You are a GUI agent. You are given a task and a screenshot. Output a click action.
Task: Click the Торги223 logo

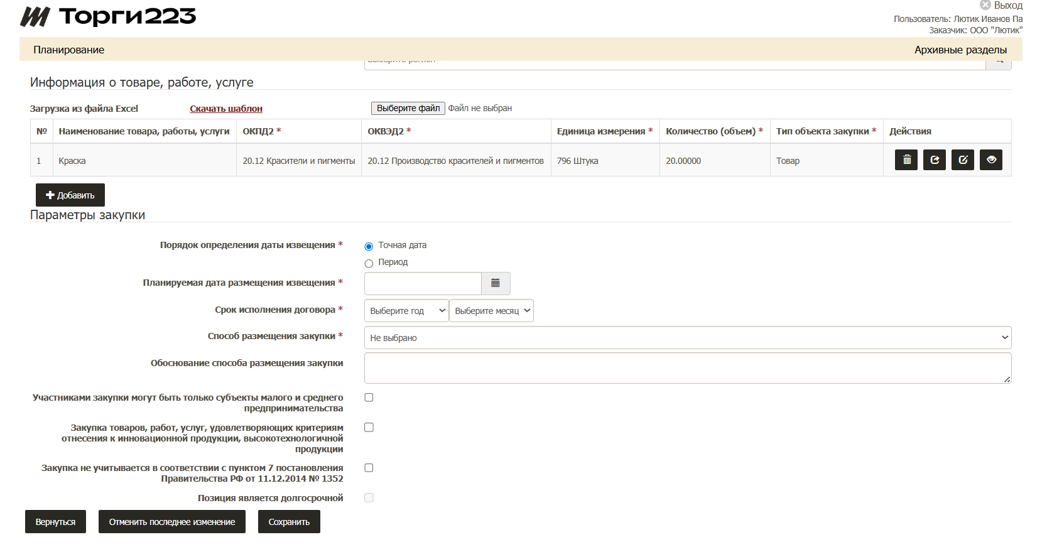(108, 17)
